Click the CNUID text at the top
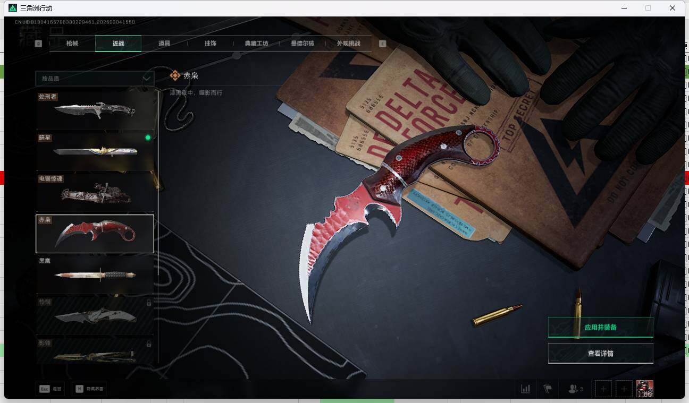 75,22
